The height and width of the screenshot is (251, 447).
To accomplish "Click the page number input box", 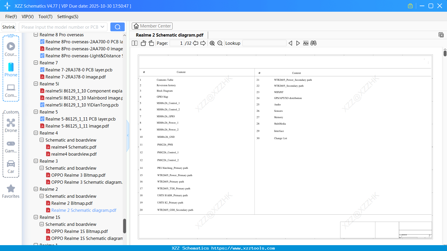I will pyautogui.click(x=177, y=43).
